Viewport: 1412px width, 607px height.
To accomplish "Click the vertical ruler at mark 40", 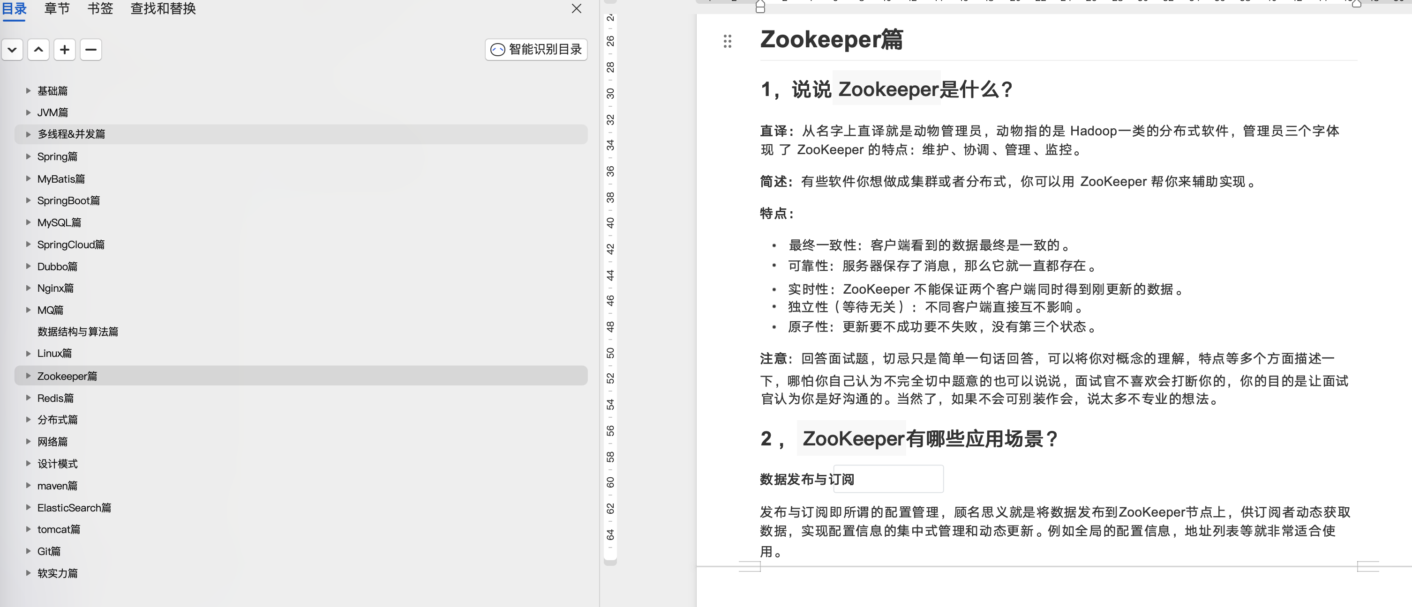I will [610, 223].
